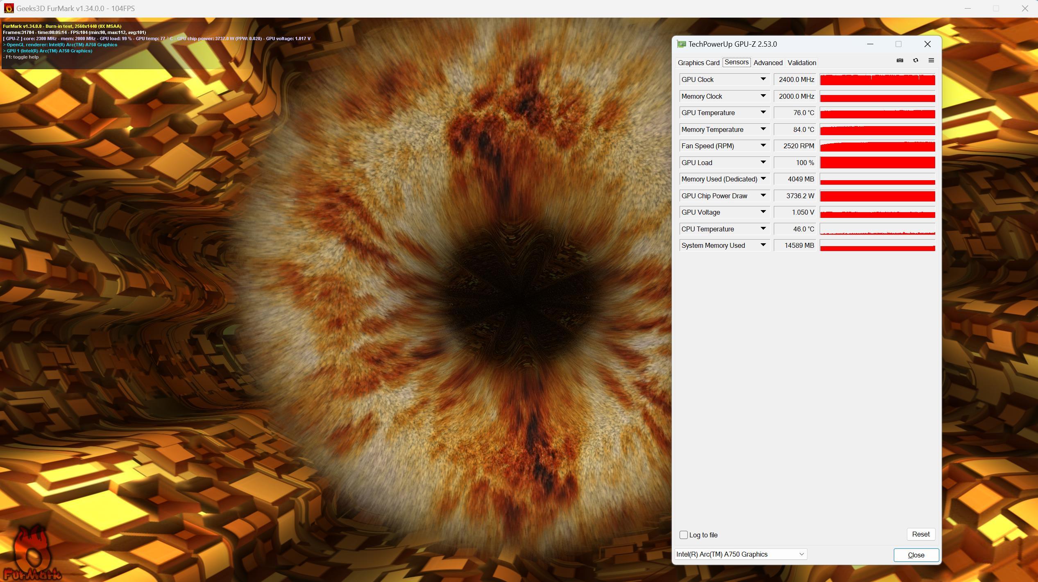Expand the GPU Temperature sensor dropdown arrow
The image size is (1038, 582).
(x=763, y=113)
